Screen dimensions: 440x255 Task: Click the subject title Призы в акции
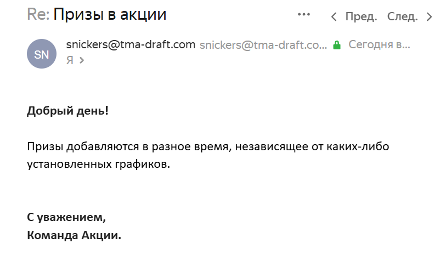110,15
